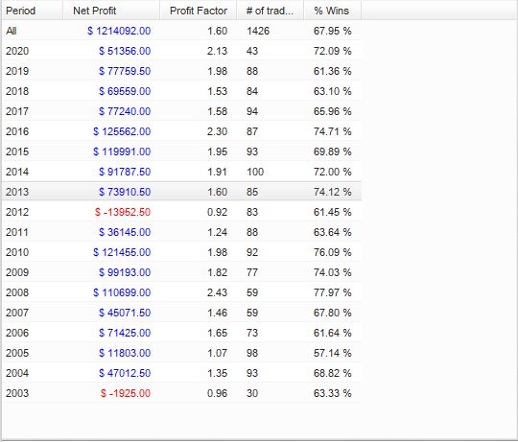
Task: Select the 2005 row with 98 trades
Action: [181, 353]
